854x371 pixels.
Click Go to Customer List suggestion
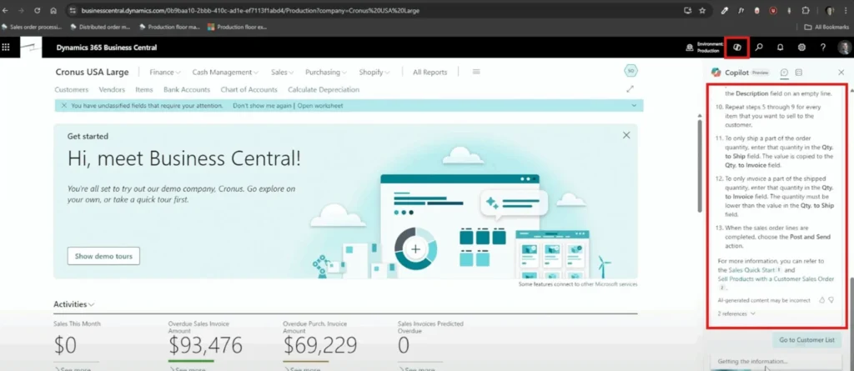click(x=806, y=340)
